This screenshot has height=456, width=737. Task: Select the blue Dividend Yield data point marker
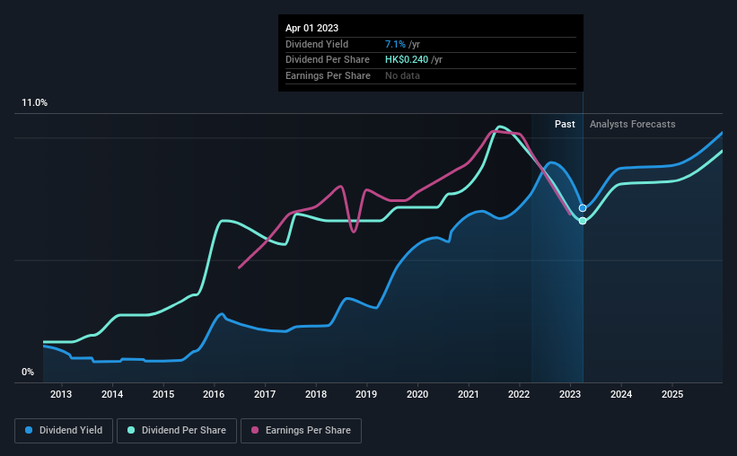583,207
